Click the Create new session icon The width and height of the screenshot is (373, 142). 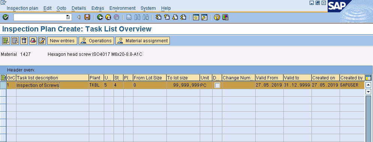196,17
